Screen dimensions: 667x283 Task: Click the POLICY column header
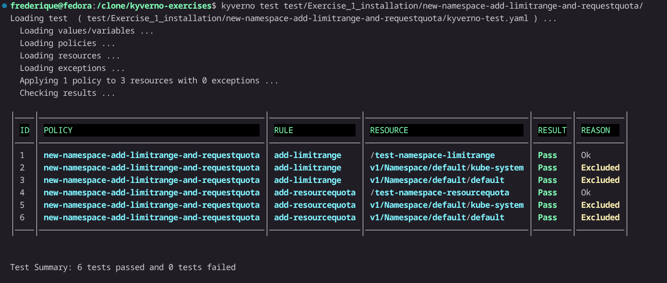pos(152,130)
